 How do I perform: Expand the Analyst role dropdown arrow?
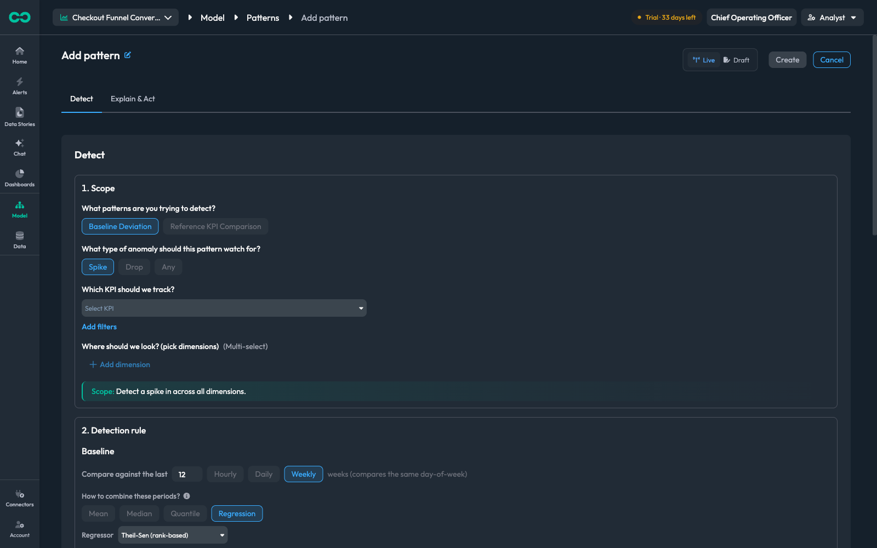tap(853, 18)
